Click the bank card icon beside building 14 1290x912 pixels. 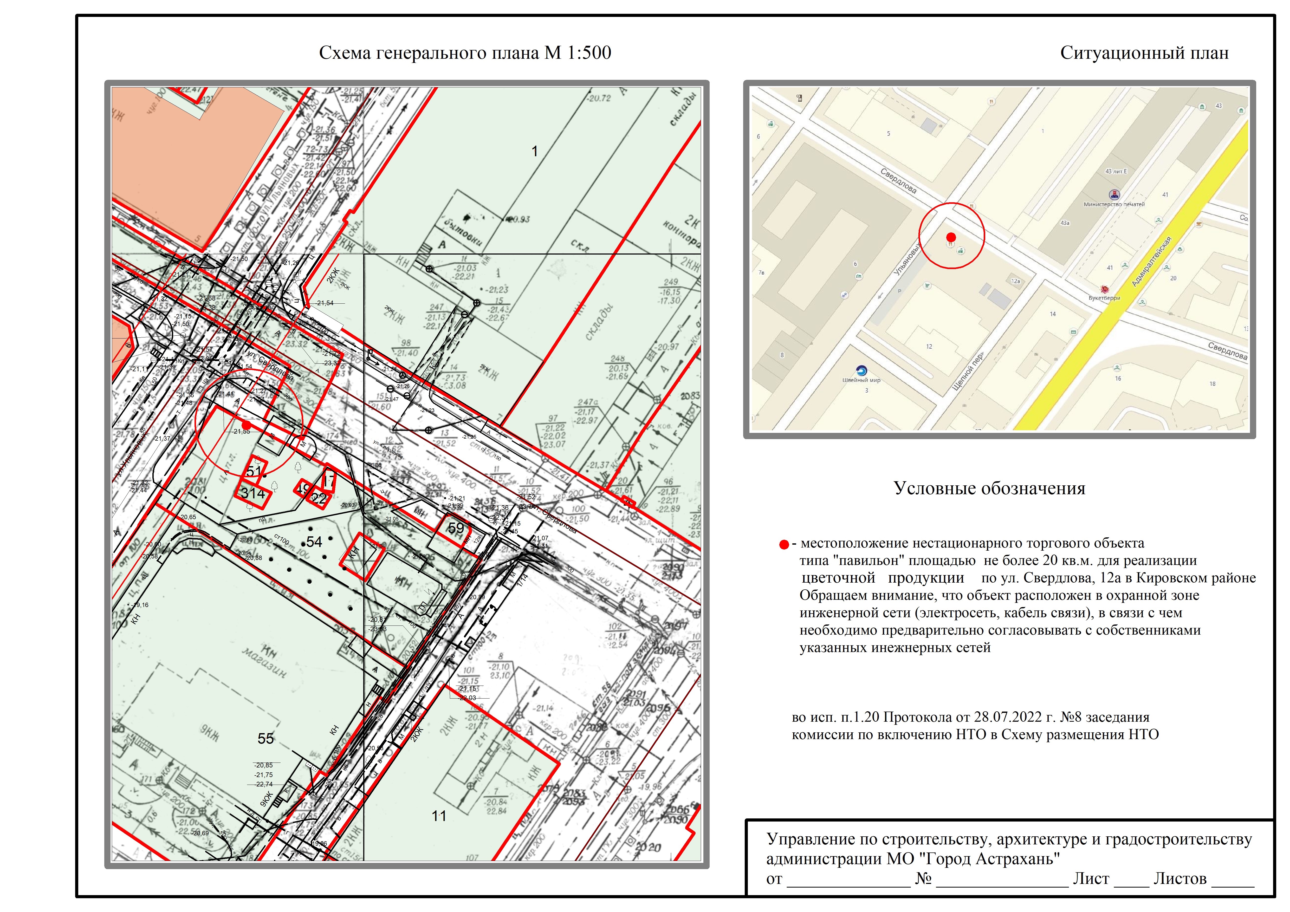click(1073, 332)
